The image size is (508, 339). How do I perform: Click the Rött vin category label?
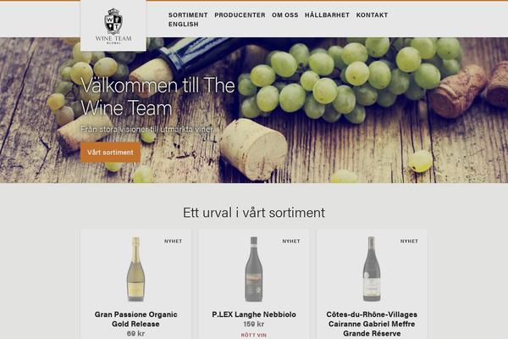(254, 335)
